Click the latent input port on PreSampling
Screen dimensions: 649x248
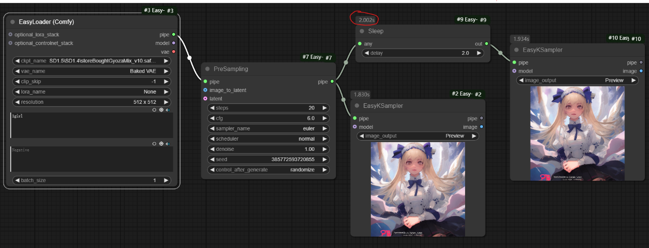click(x=205, y=99)
